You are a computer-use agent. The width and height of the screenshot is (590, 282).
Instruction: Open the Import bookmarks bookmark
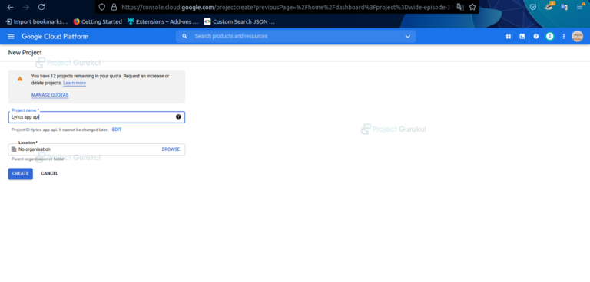click(37, 21)
